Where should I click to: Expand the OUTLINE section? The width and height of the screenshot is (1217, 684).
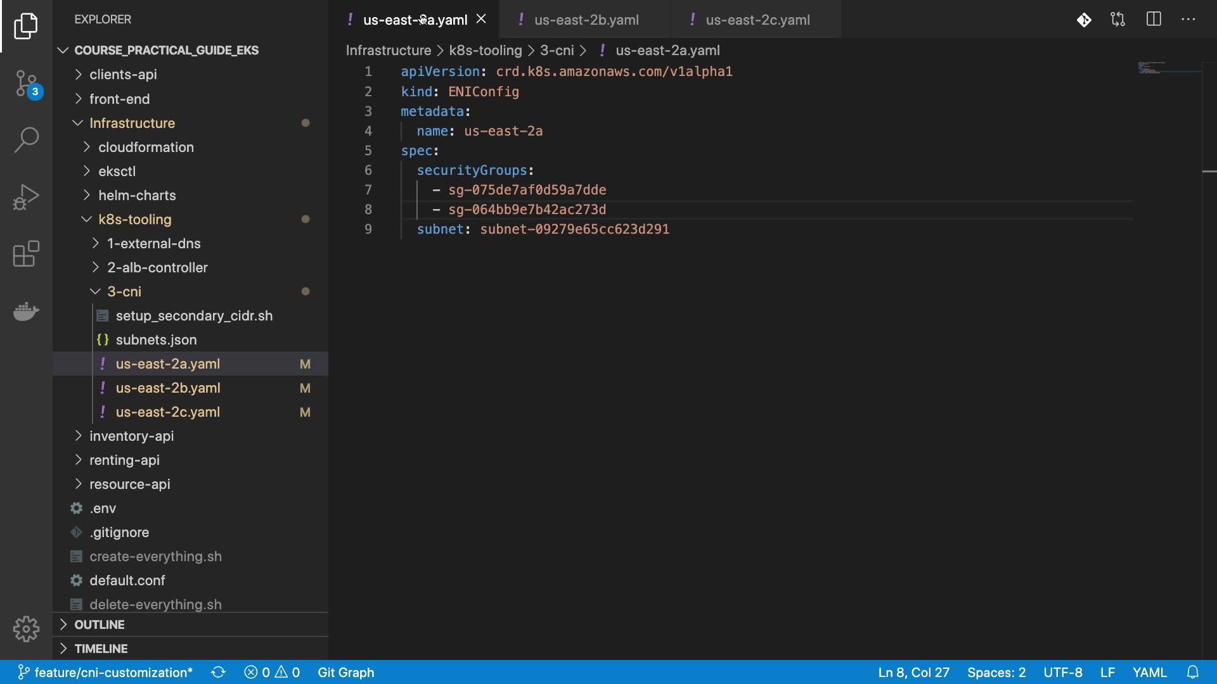click(100, 624)
